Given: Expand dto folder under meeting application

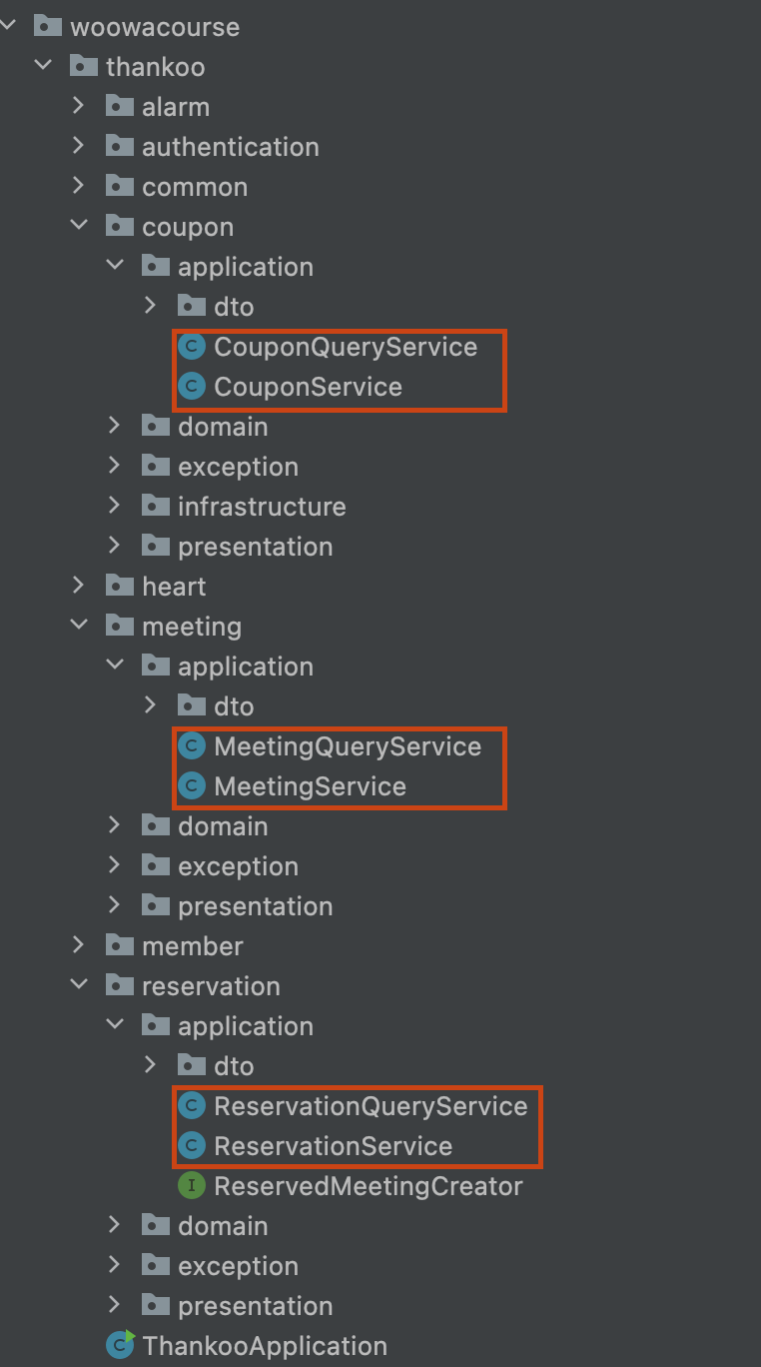Looking at the screenshot, I should pyautogui.click(x=151, y=705).
